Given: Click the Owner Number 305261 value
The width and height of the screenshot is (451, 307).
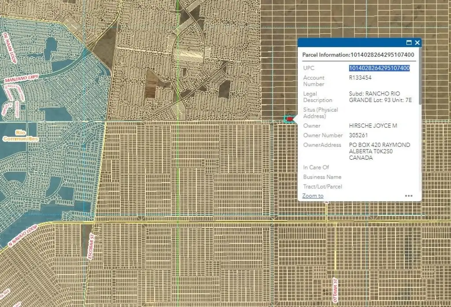Looking at the screenshot, I should pyautogui.click(x=358, y=135).
